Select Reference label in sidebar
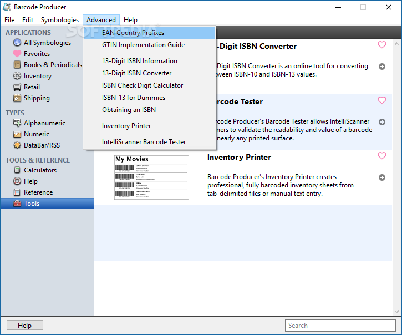 (38, 192)
